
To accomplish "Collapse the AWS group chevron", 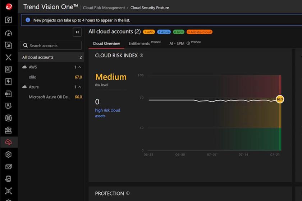I will tap(80, 67).
